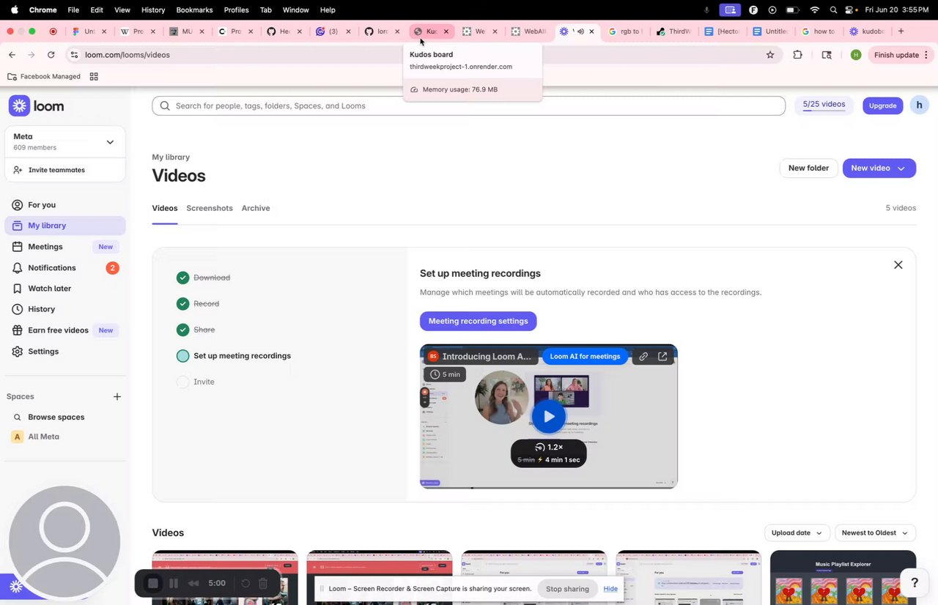This screenshot has height=605, width=938.
Task: Switch to the Archive tab
Action: click(x=256, y=208)
